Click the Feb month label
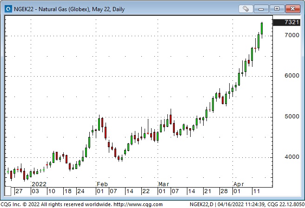Image resolution: width=305 pixels, height=208 pixels. (102, 184)
